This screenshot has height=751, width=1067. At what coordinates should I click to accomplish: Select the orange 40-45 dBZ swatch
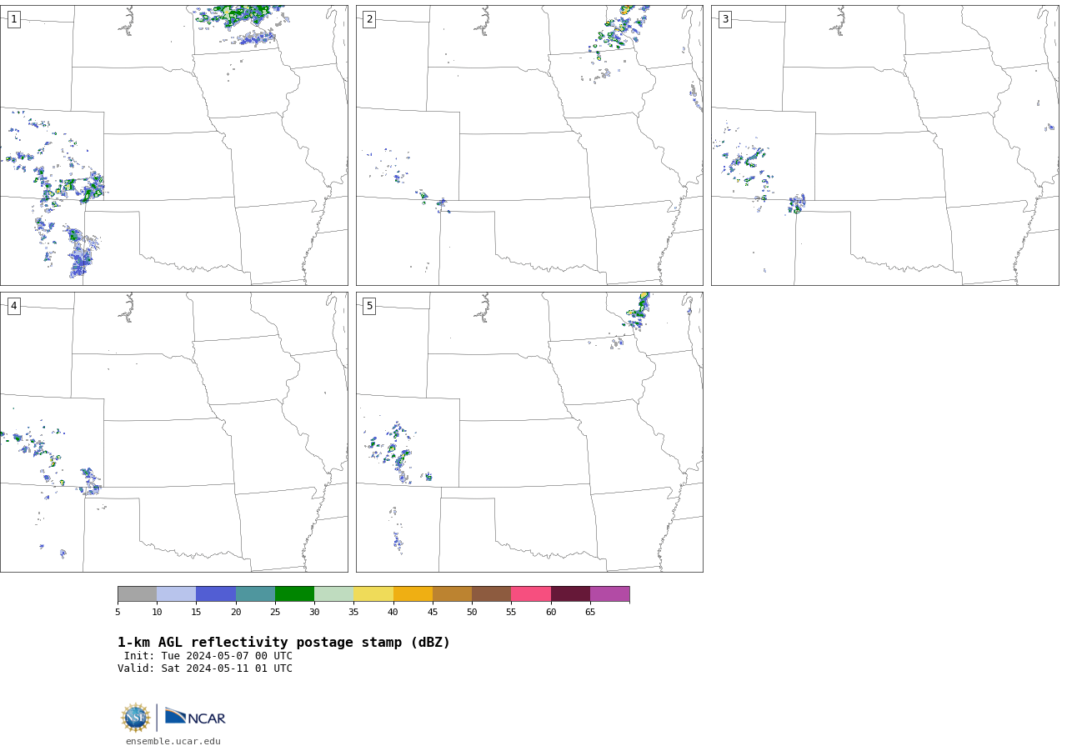click(x=413, y=594)
